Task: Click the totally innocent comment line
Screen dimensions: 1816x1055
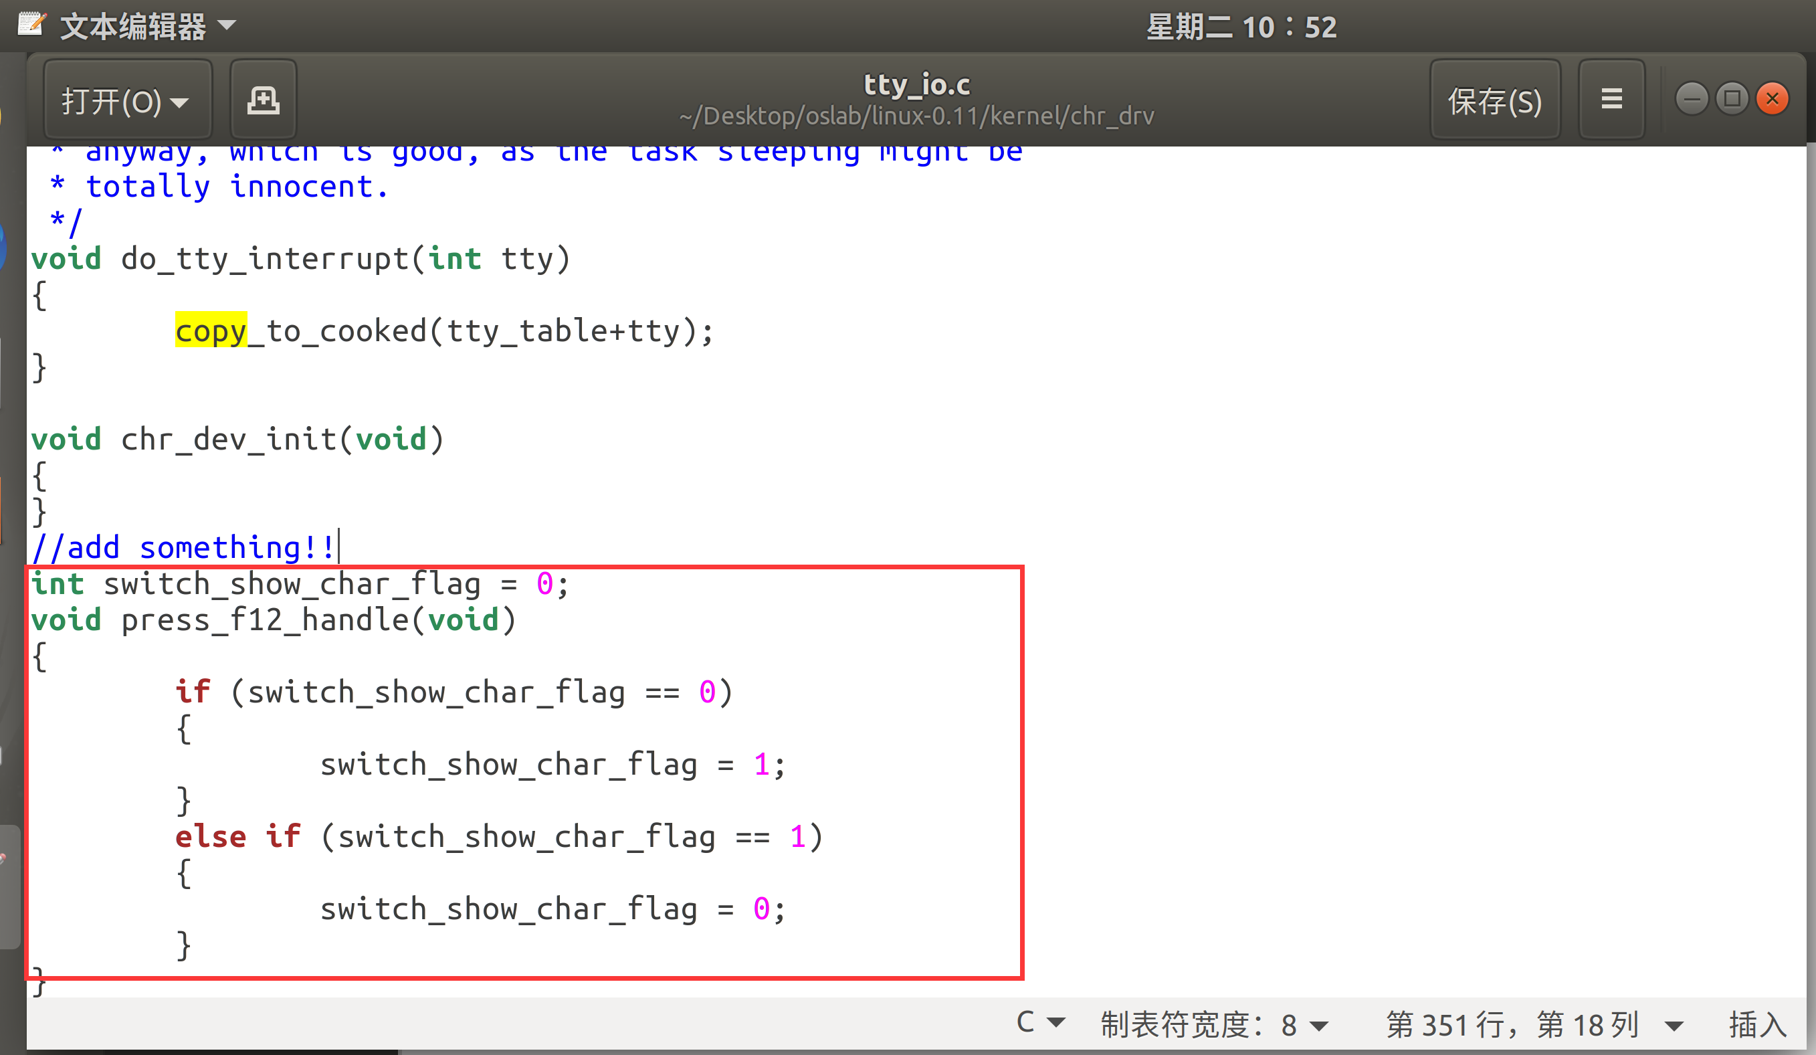Action: (220, 187)
